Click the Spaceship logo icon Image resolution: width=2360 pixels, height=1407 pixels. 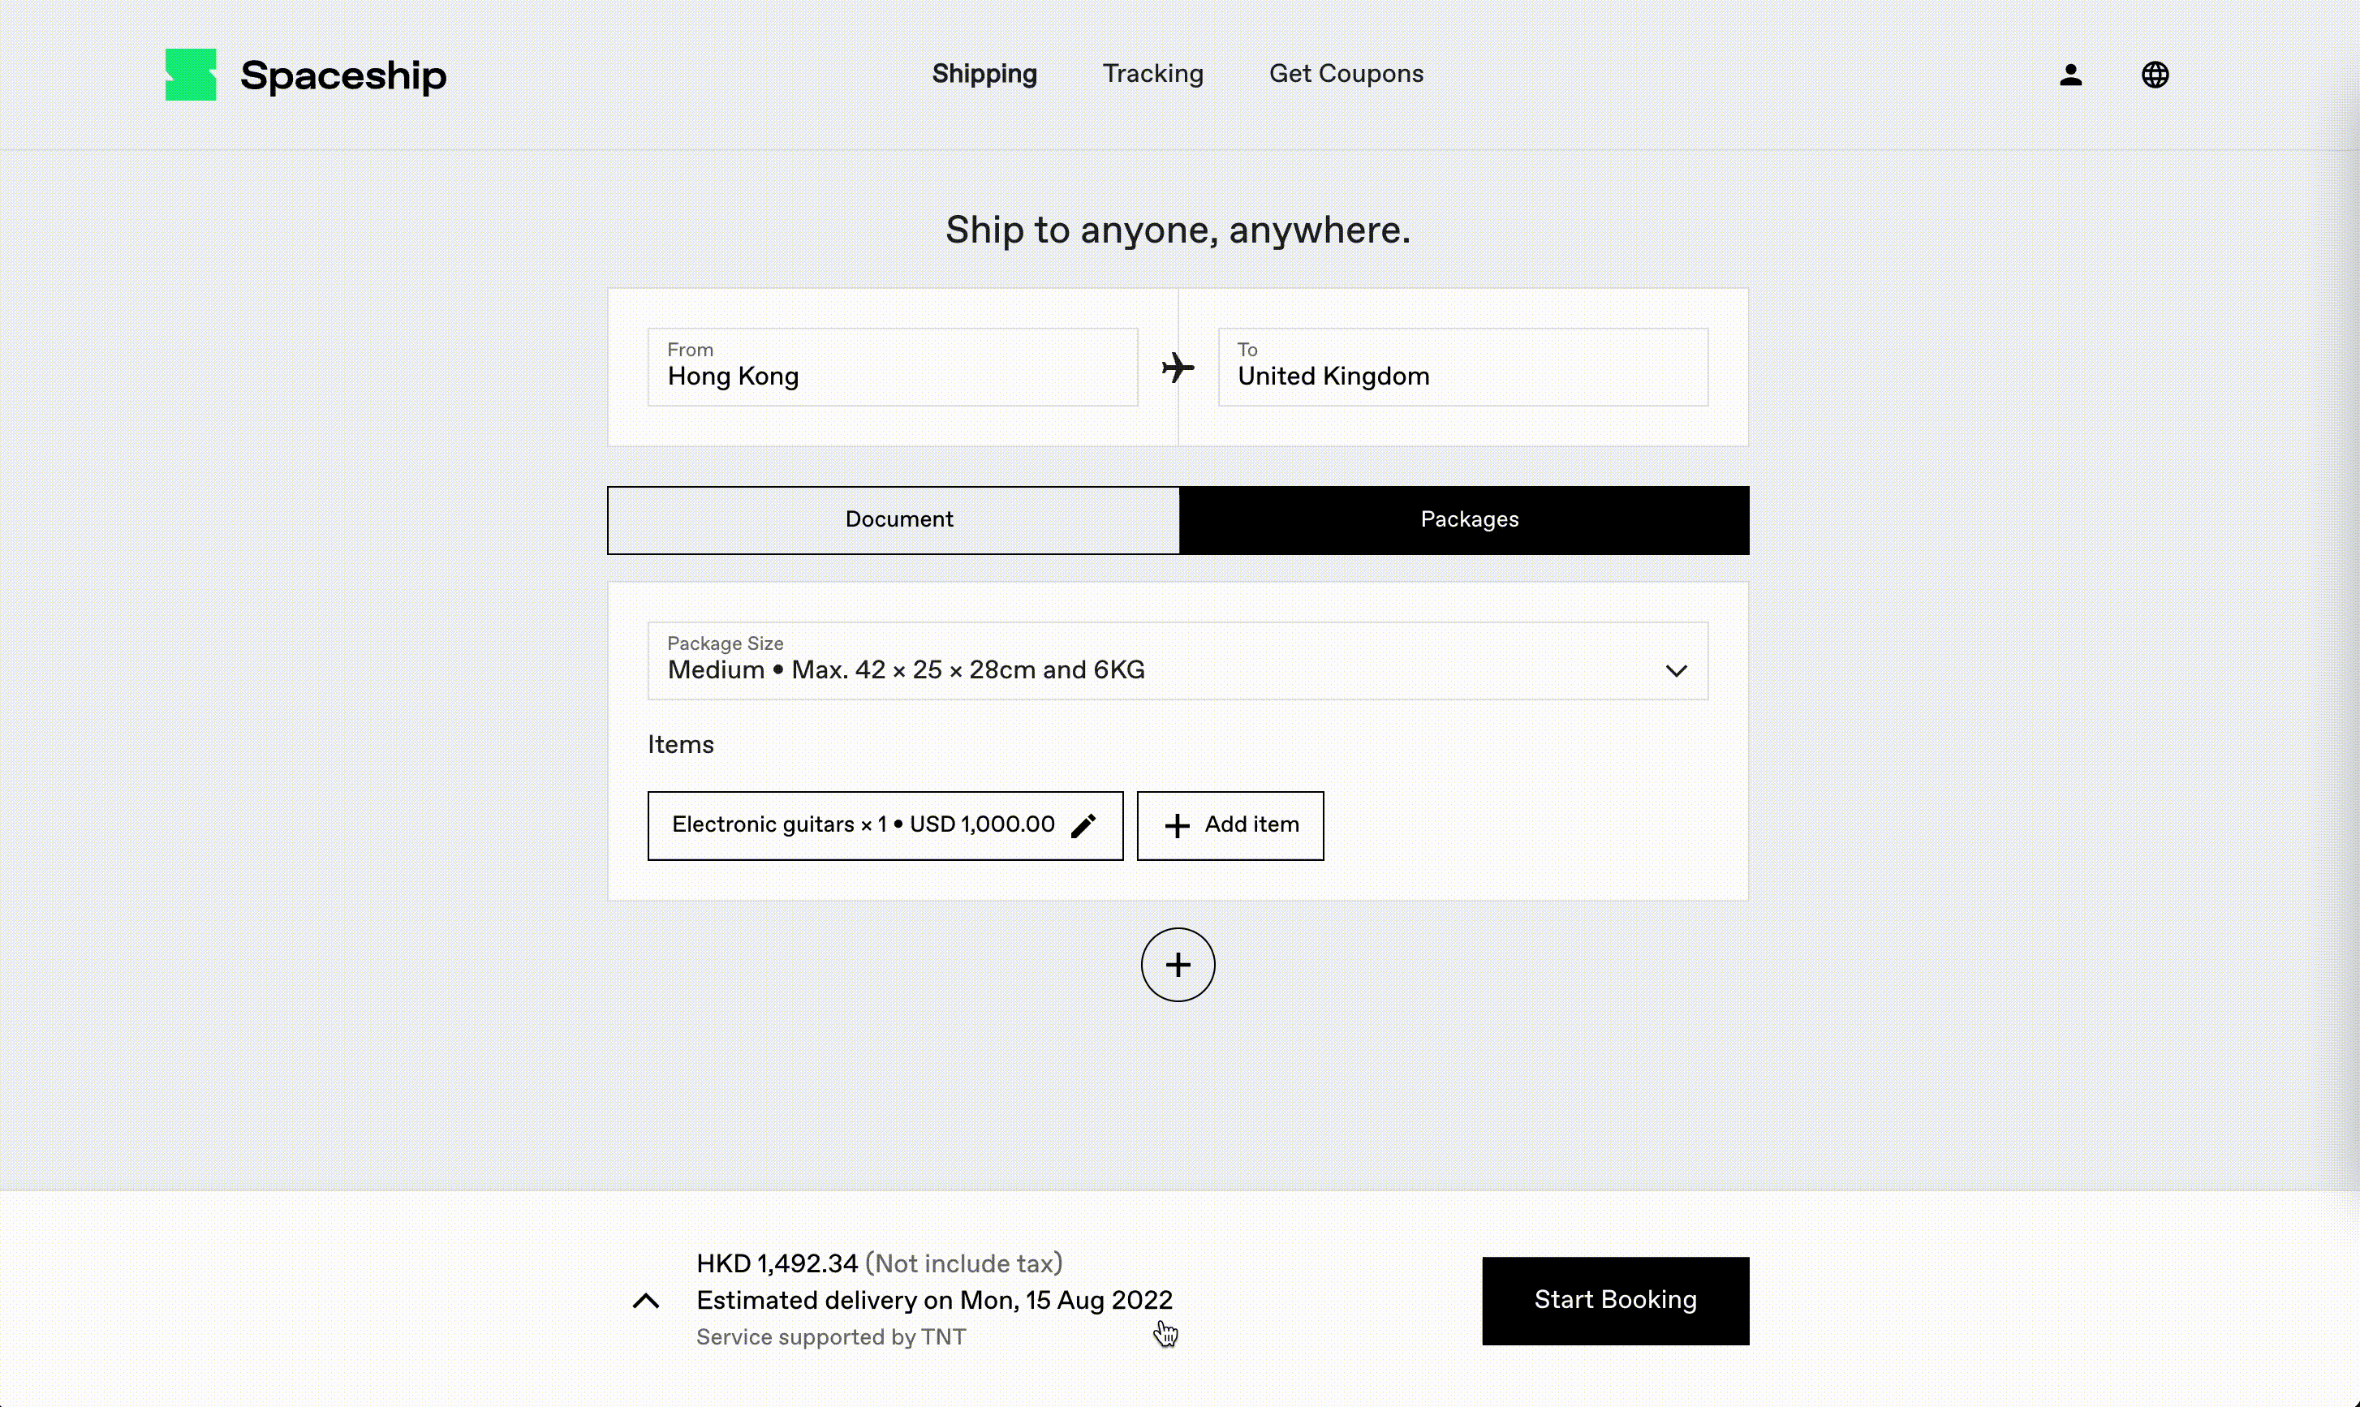tap(189, 74)
